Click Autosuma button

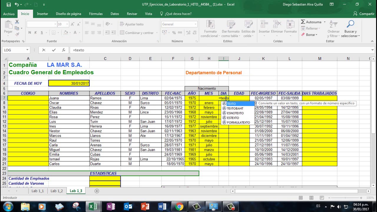click(311, 22)
